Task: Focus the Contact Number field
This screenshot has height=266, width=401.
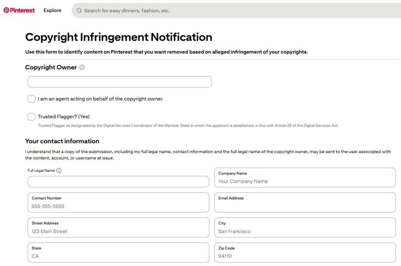Action: (118, 203)
